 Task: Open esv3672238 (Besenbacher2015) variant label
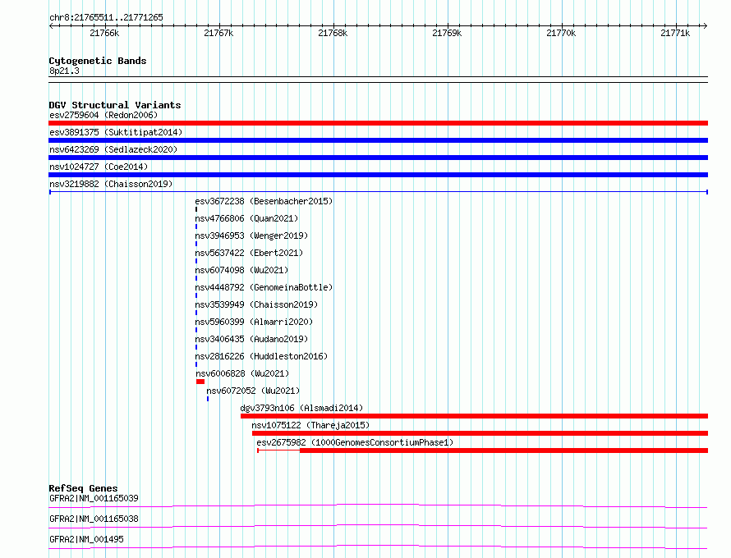pos(264,201)
